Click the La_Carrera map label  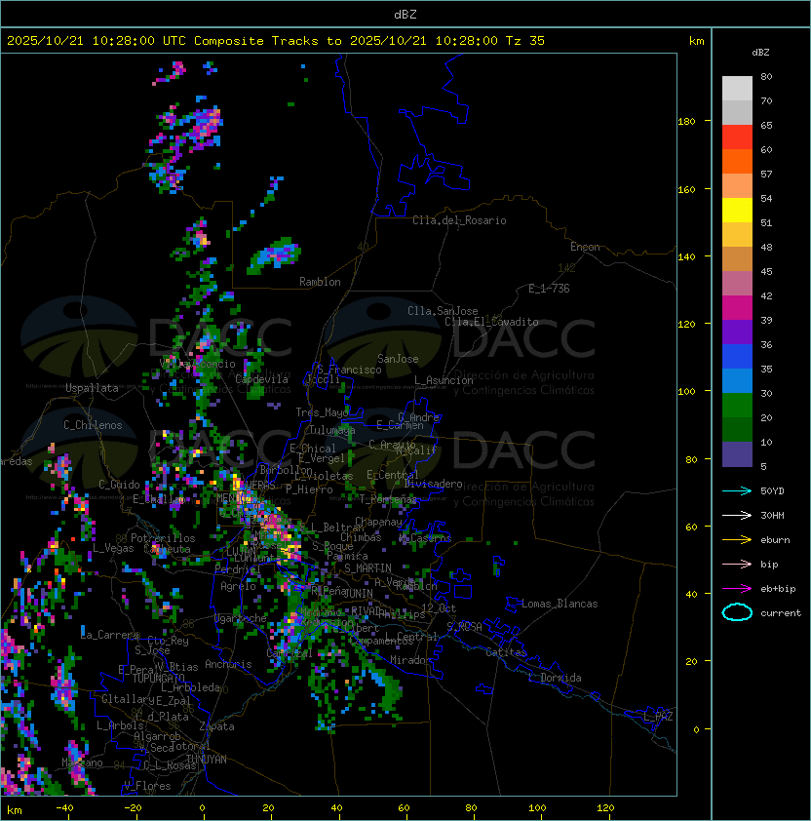click(x=110, y=635)
